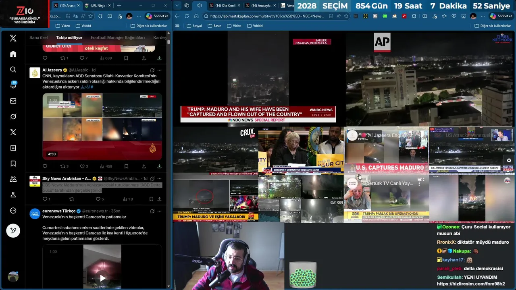
Task: Select the URL Ninja tab
Action: (x=98, y=6)
